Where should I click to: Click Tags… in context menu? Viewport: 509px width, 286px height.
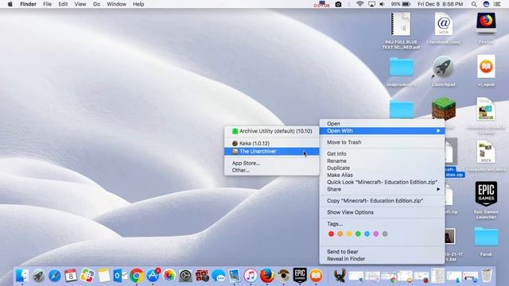coord(382,224)
